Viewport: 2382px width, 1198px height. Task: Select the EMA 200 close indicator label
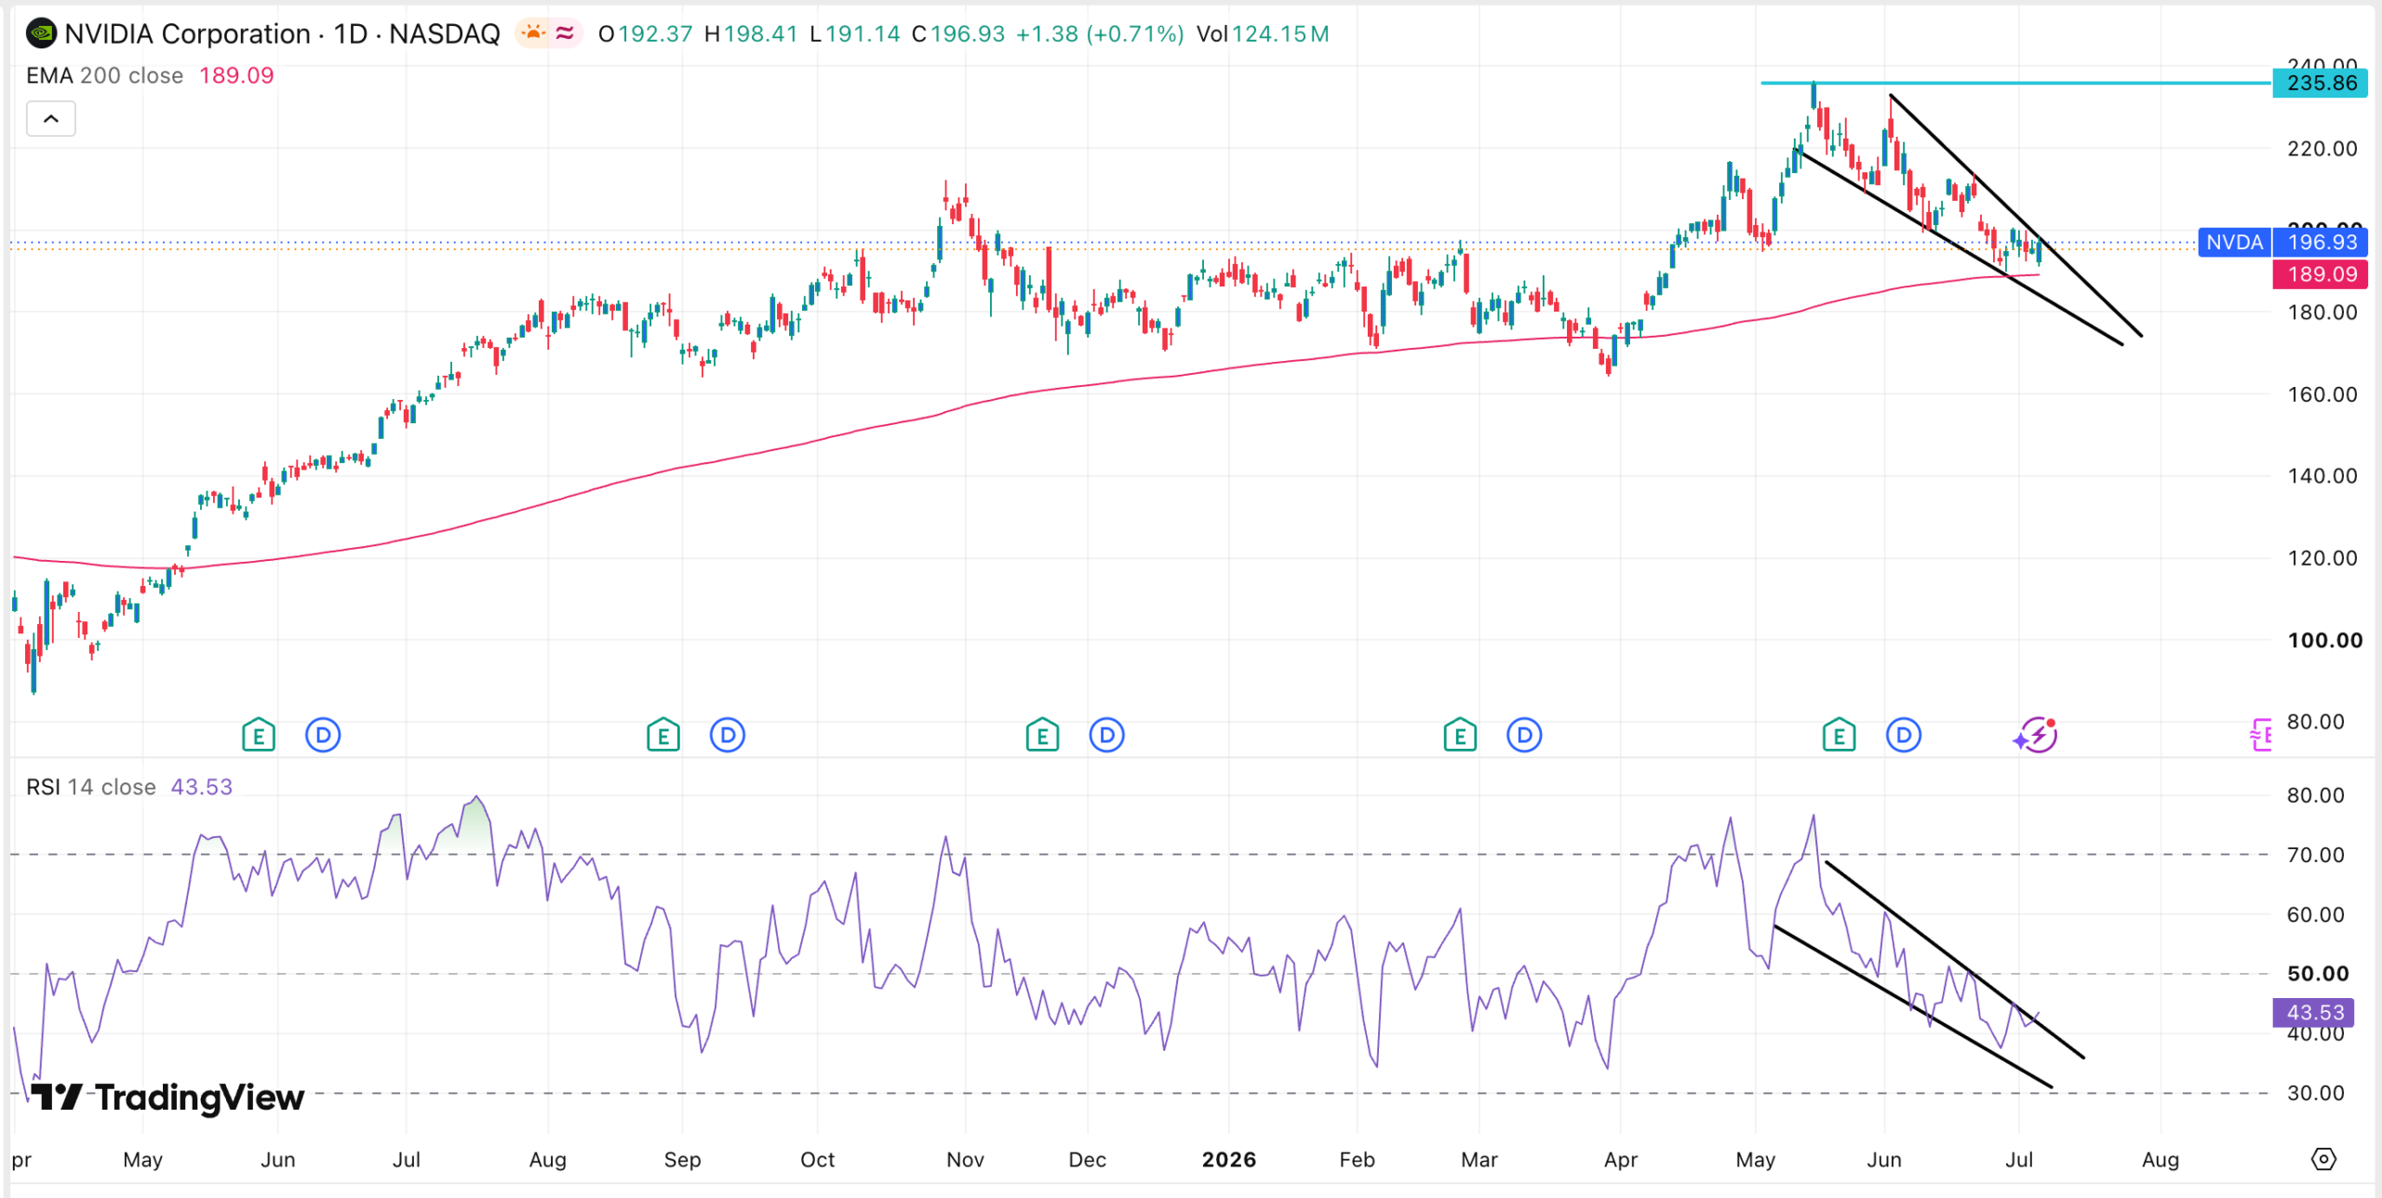104,75
